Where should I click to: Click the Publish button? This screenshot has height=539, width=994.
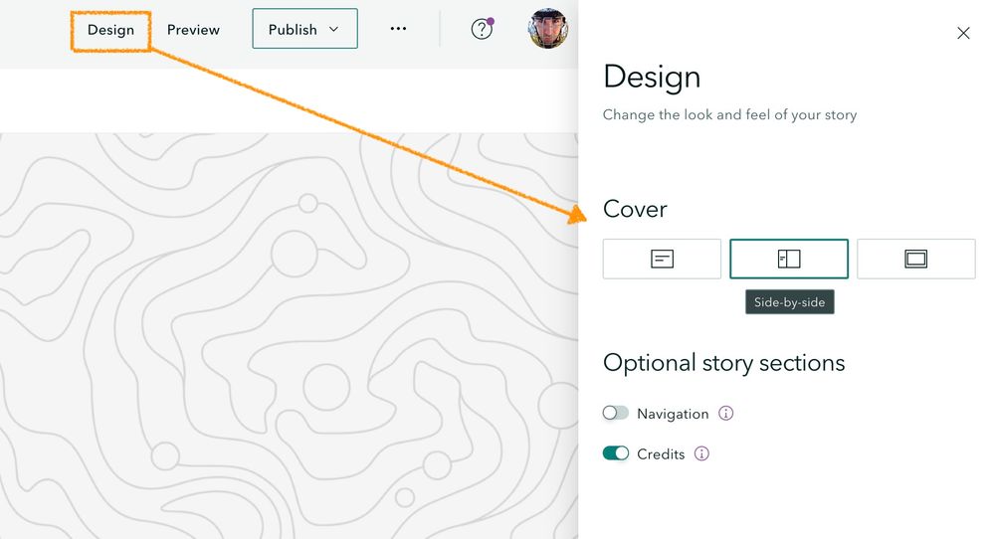[293, 30]
